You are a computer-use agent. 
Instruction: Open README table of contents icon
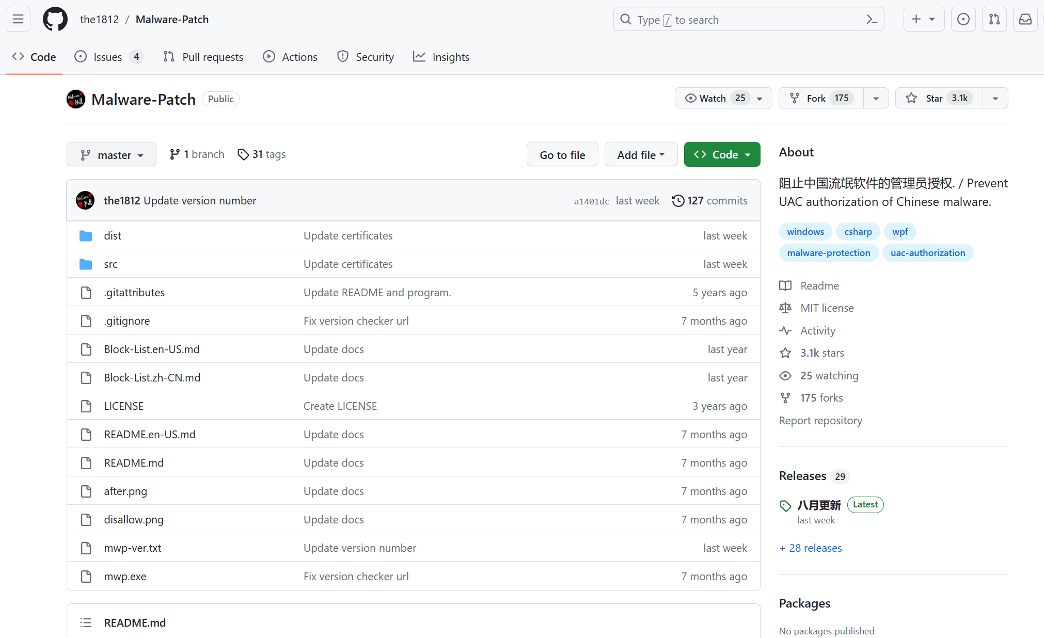(x=86, y=623)
